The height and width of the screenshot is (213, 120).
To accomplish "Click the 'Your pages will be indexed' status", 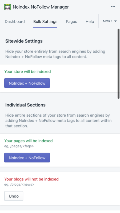I will (x=29, y=141).
